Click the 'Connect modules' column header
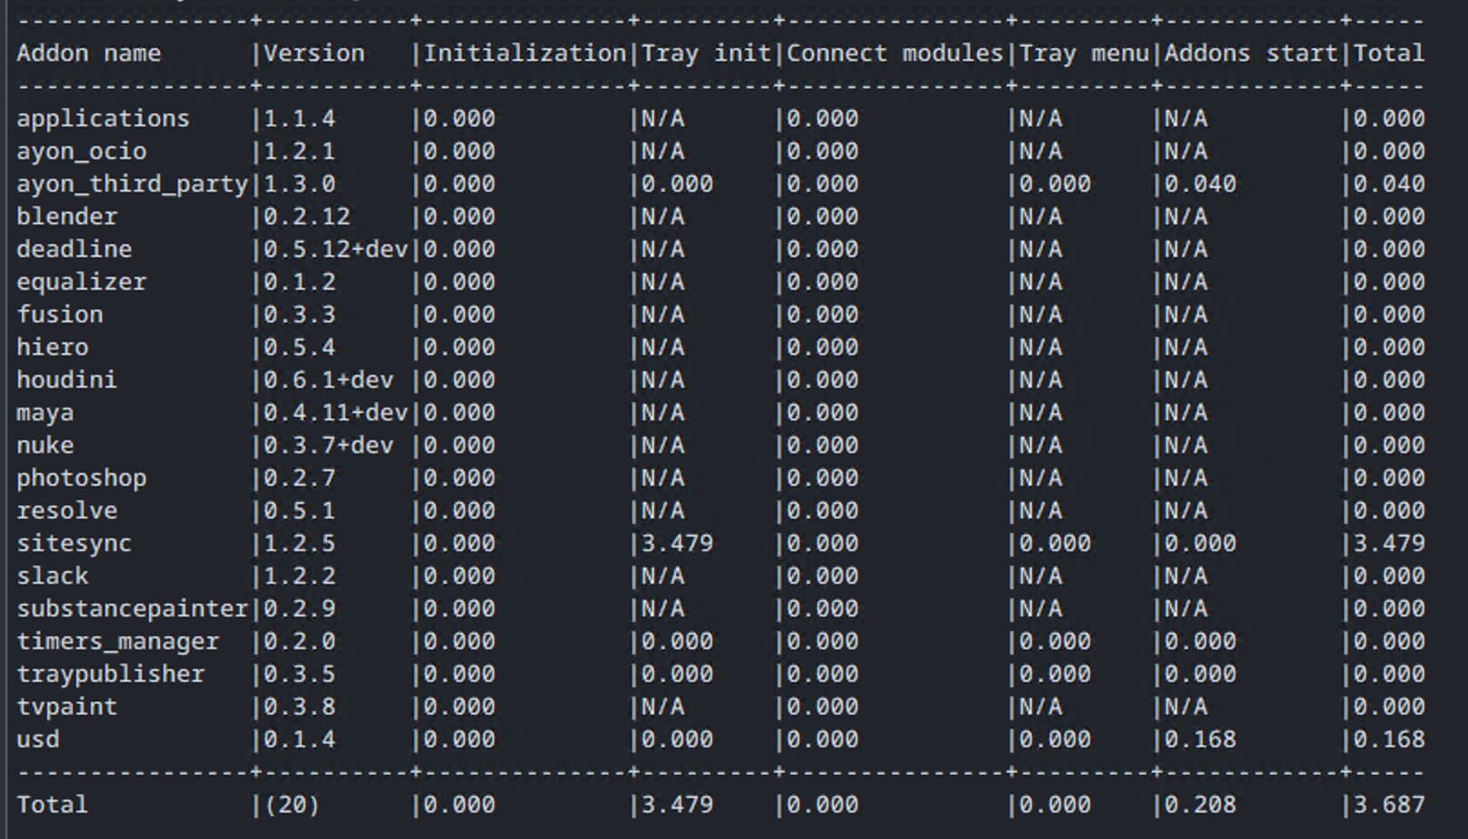1468x839 pixels. point(895,54)
